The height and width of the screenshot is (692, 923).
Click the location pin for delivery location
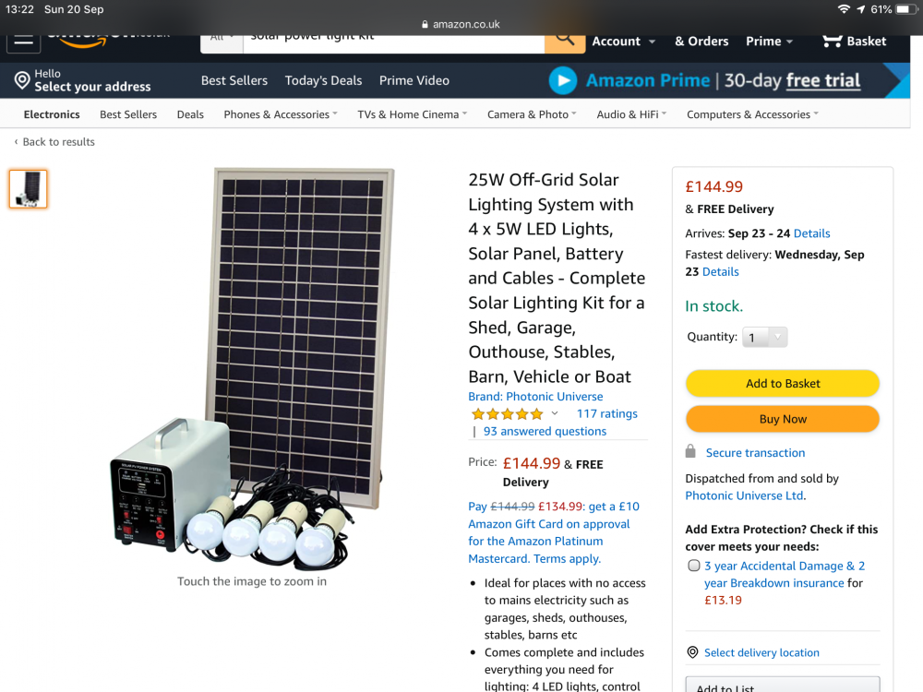(x=693, y=652)
